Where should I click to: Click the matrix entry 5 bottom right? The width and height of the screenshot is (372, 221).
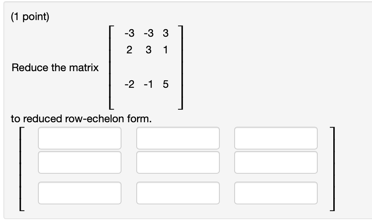click(165, 84)
